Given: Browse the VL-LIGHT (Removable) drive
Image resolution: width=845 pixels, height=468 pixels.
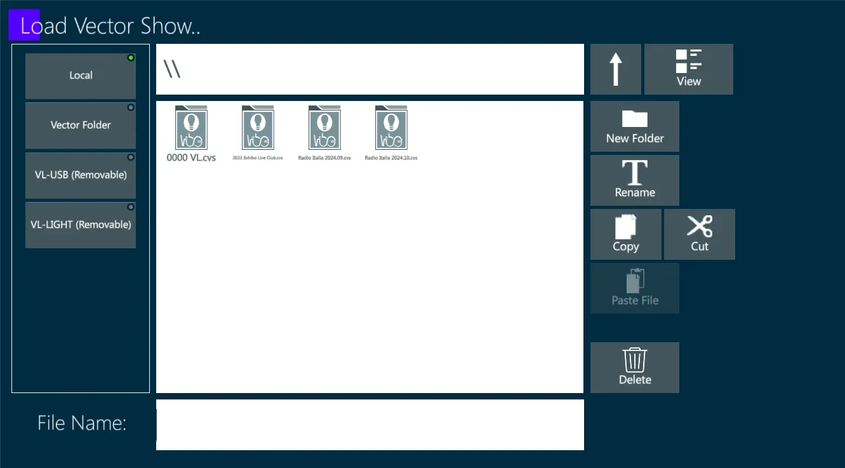Looking at the screenshot, I should pyautogui.click(x=81, y=225).
